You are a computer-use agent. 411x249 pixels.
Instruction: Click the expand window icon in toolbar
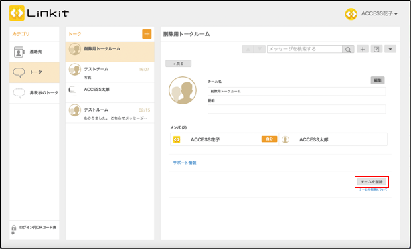tap(376, 49)
